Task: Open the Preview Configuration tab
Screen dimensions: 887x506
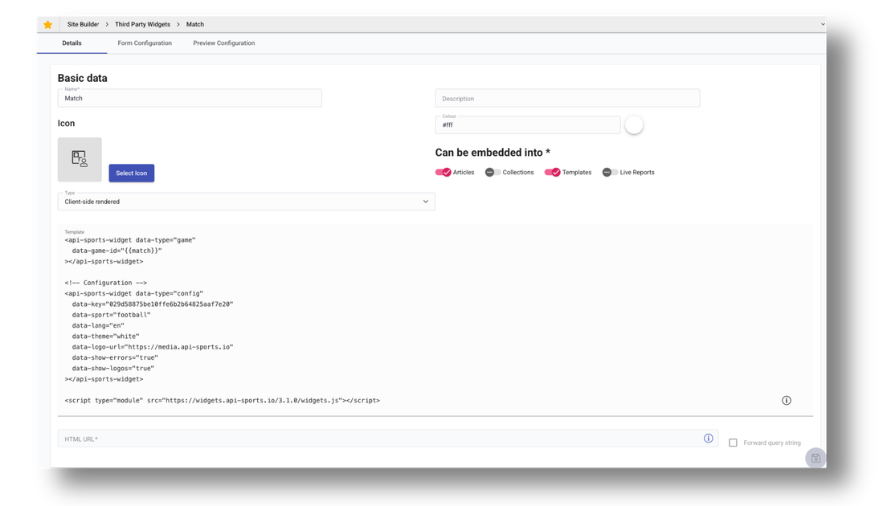Action: (223, 43)
